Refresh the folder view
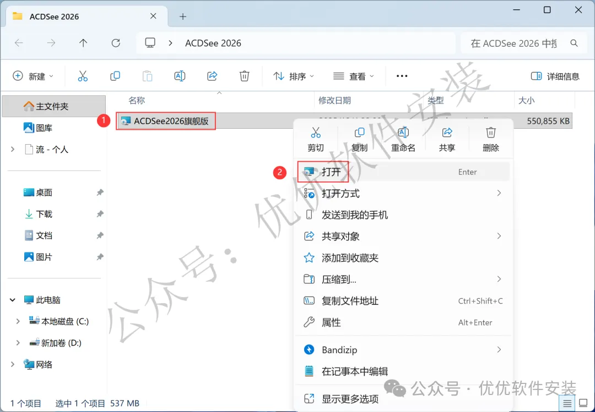Image resolution: width=595 pixels, height=412 pixels. pos(116,43)
